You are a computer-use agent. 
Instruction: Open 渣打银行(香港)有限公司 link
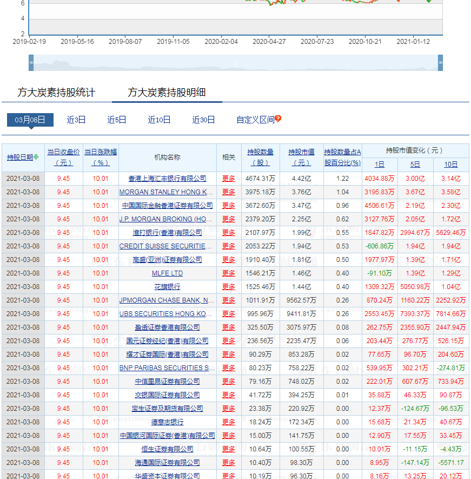[167, 233]
